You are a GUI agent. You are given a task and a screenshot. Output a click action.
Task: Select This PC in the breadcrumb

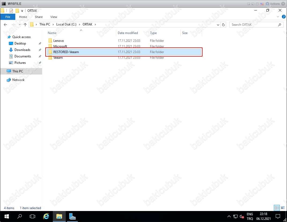[45, 24]
